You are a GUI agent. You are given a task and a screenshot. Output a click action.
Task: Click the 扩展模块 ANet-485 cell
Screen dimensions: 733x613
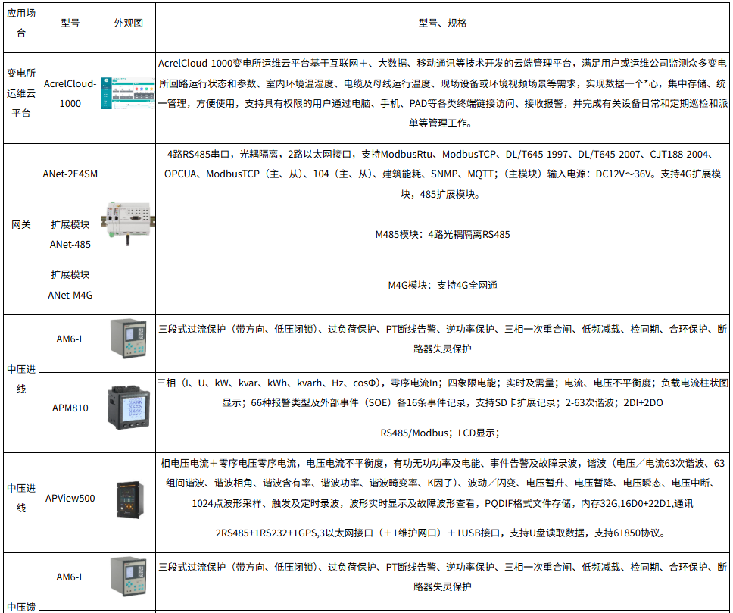tap(70, 235)
